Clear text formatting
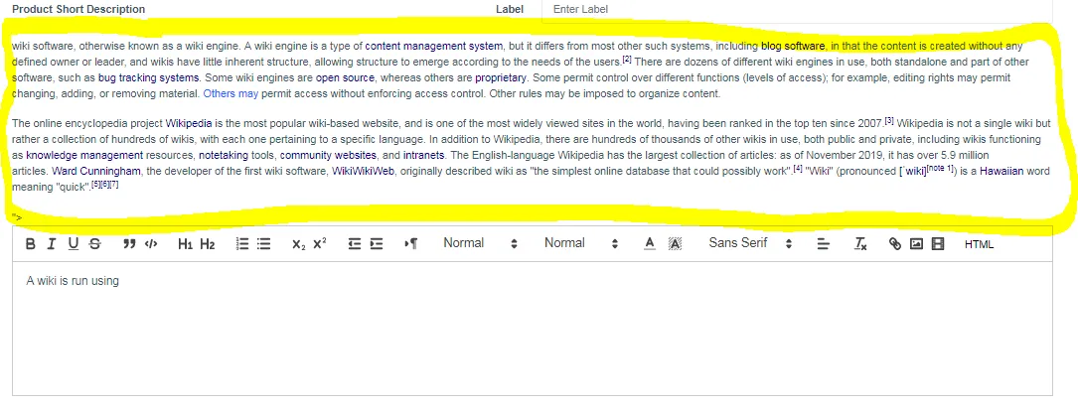The height and width of the screenshot is (410, 1078). pyautogui.click(x=860, y=244)
